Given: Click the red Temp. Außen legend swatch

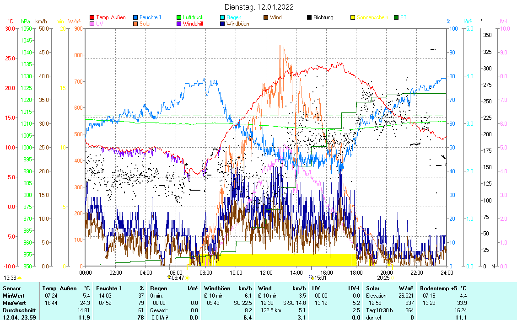Looking at the screenshot, I should (92, 17).
